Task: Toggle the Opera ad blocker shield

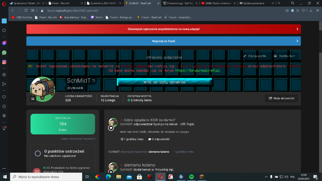Action: click(292, 10)
